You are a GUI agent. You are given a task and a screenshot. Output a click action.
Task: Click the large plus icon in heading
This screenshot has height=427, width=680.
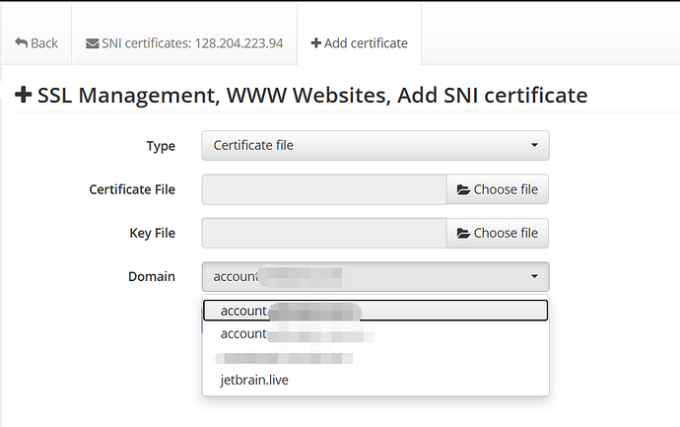[23, 95]
